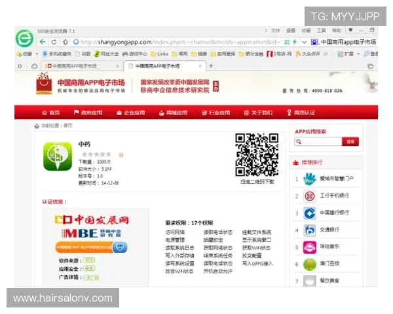Open the browser home page icon
Viewport: 393px width, 314px height.
(65, 42)
